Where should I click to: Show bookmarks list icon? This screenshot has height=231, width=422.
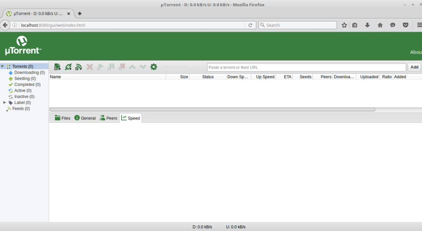click(x=355, y=25)
